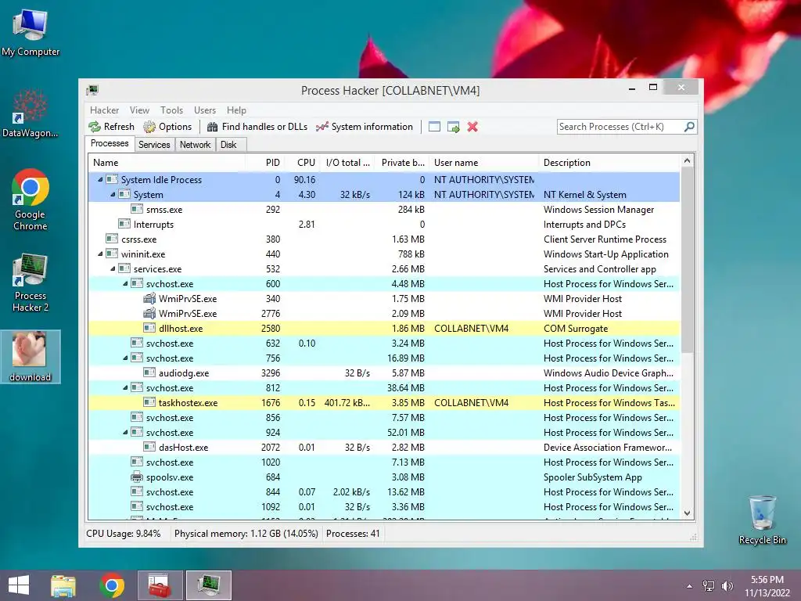Screen dimensions: 801x601
Task: Select the taskhostex.exe process row
Action: pyautogui.click(x=384, y=403)
